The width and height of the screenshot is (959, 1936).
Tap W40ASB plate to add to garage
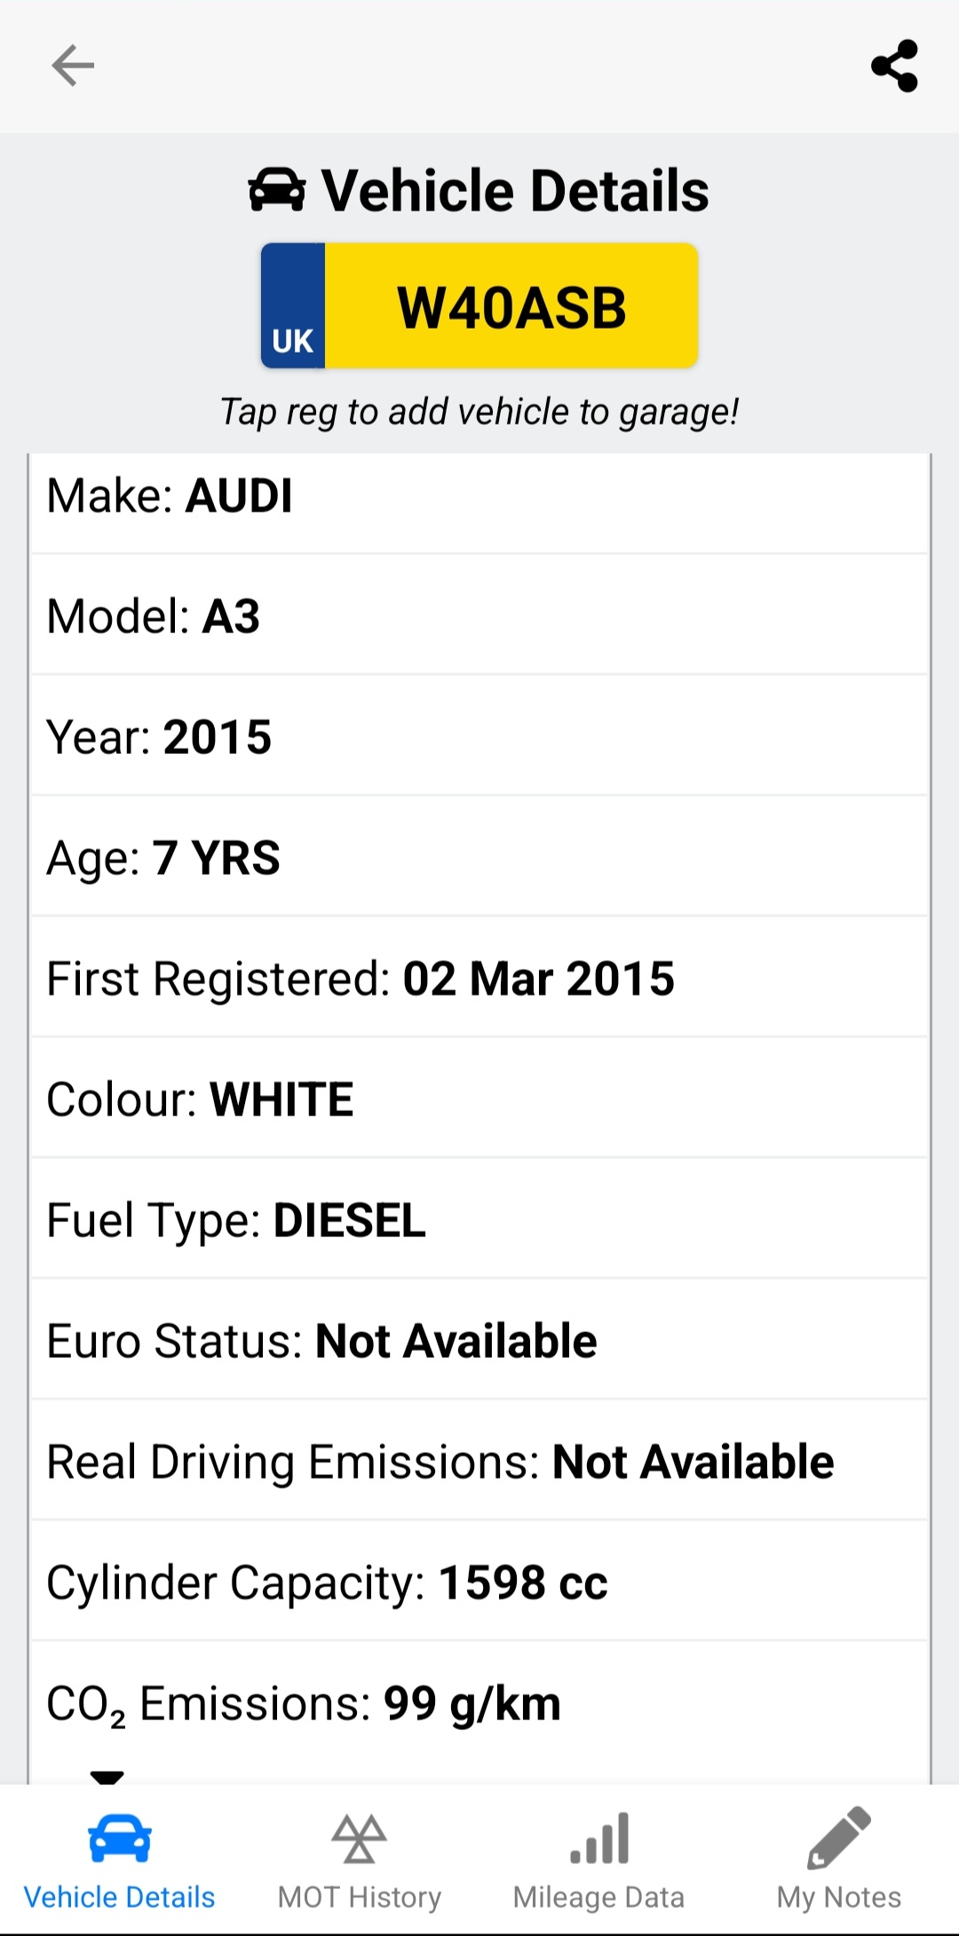(x=511, y=307)
